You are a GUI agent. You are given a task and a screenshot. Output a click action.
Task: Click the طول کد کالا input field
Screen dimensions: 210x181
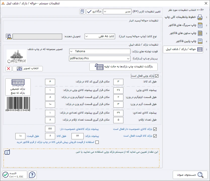pos(118,82)
